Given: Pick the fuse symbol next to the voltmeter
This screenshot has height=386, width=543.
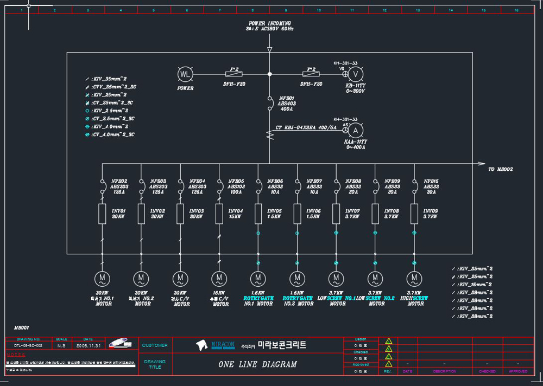Looking at the screenshot, I should point(311,74).
